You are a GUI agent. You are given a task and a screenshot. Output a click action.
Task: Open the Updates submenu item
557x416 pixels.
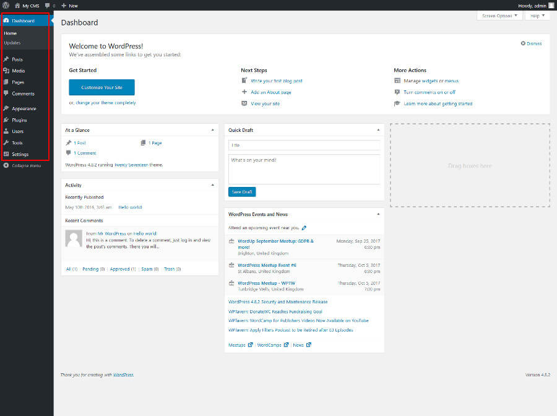tap(12, 43)
